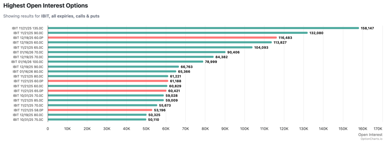Viewport: 390px width, 141px height.
Task: Click the 100K tick on the x-axis
Action: point(245,128)
